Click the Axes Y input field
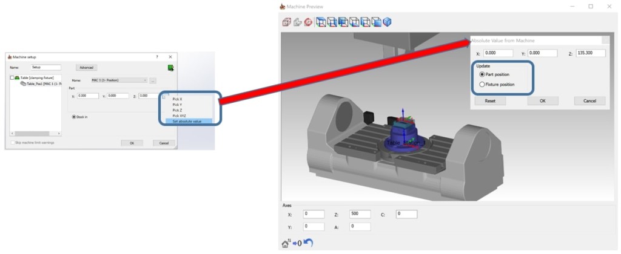Image resolution: width=621 pixels, height=254 pixels. (x=314, y=227)
